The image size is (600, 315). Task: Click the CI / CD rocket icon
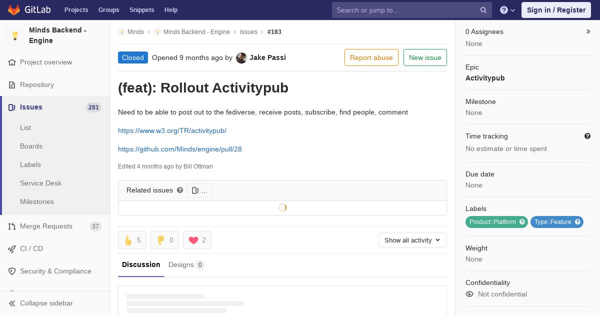[12, 249]
